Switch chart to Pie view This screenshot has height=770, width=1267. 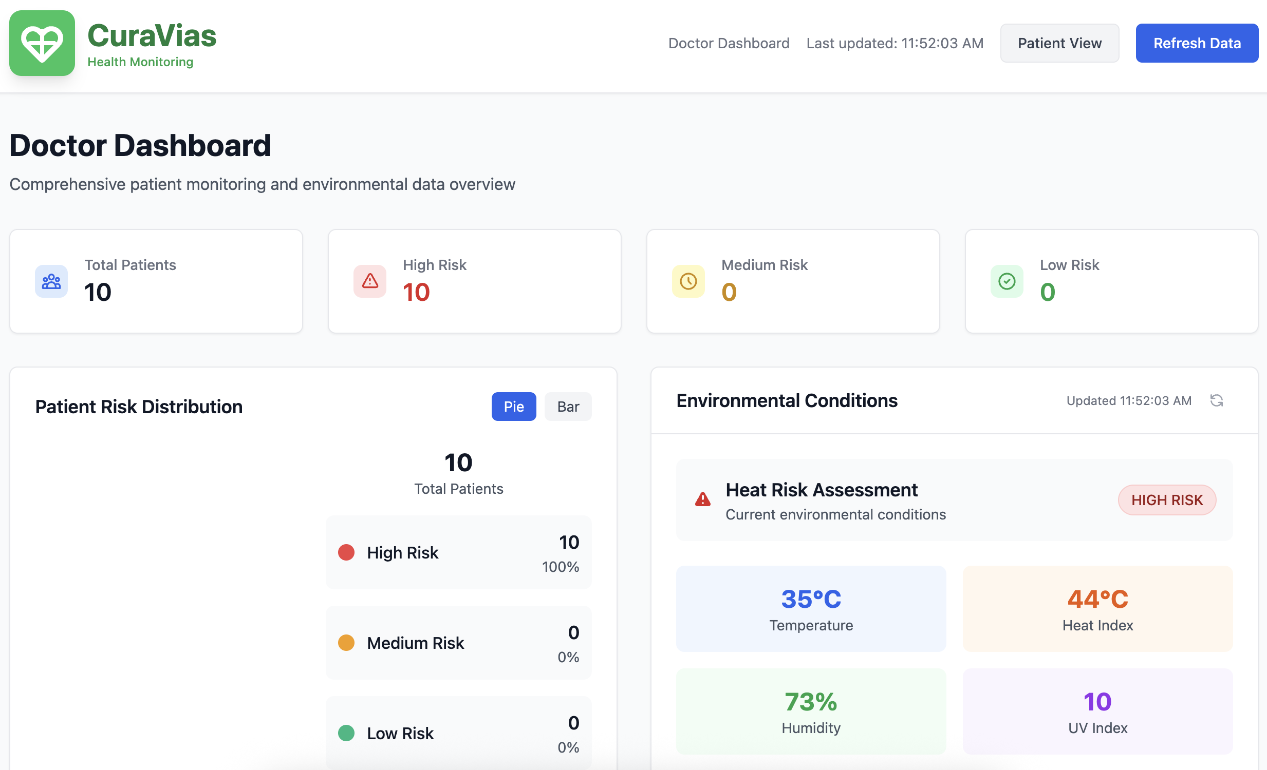click(x=513, y=407)
